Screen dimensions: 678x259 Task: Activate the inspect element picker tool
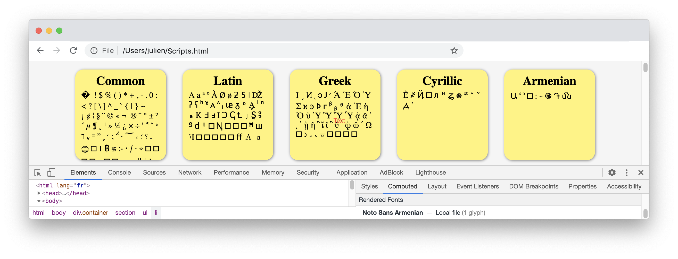click(x=37, y=173)
